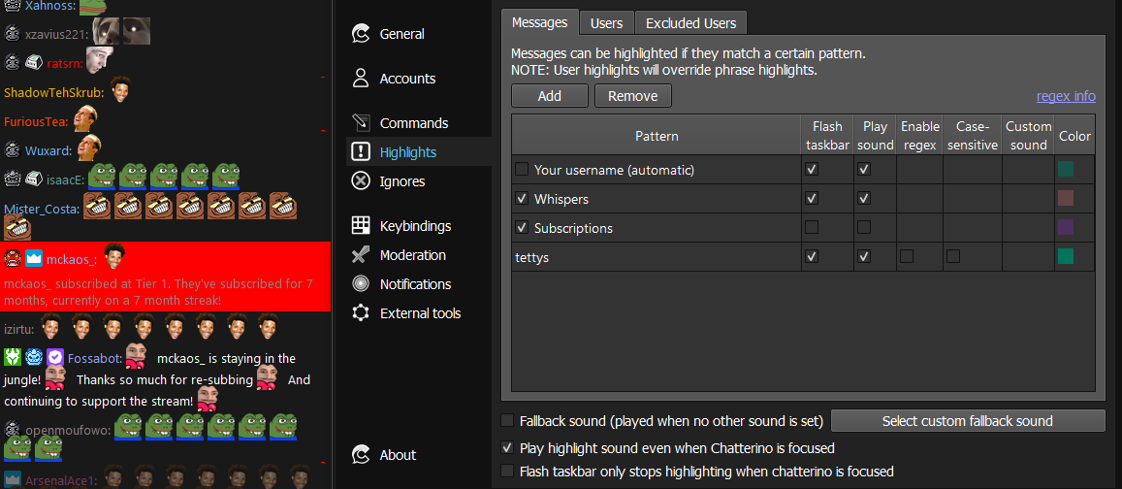
Task: Click the Custom sound cell for tettys
Action: tap(1028, 256)
